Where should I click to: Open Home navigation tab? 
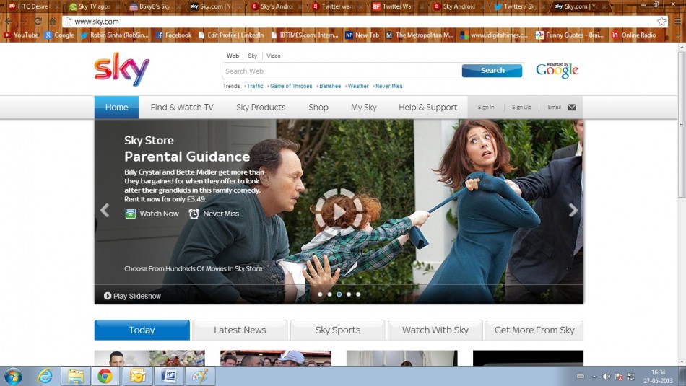[x=116, y=107]
